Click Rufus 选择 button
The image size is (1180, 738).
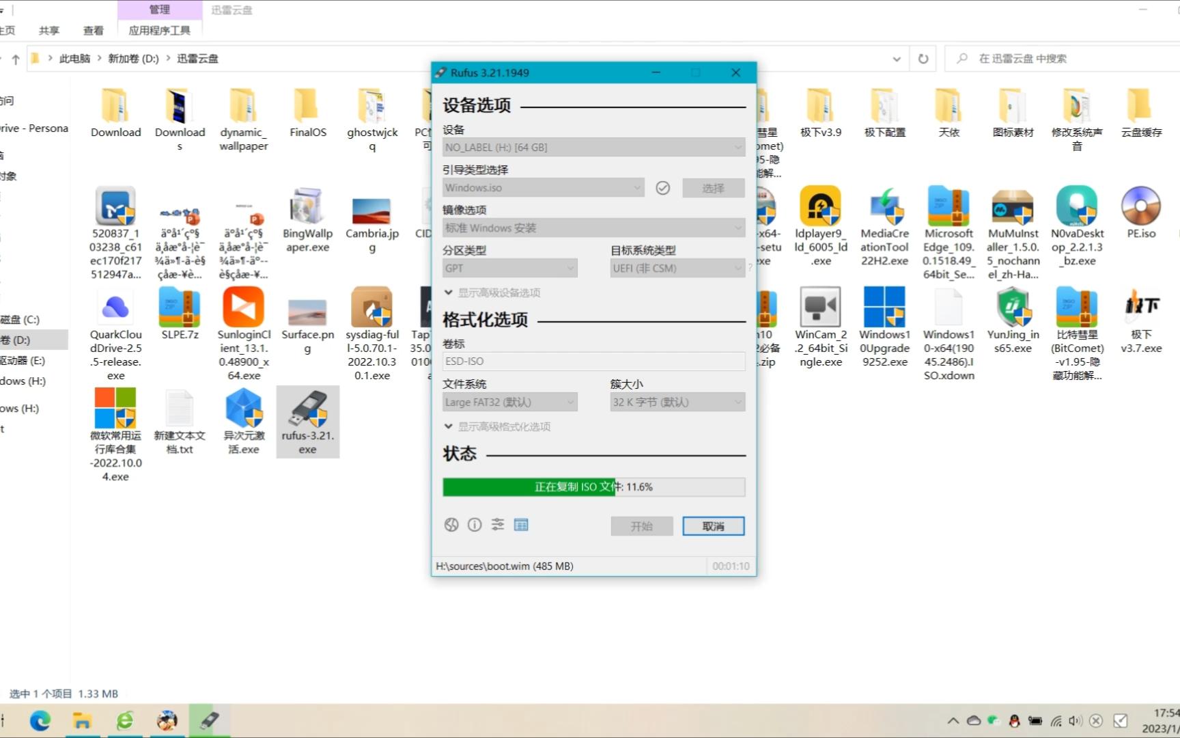pyautogui.click(x=714, y=188)
